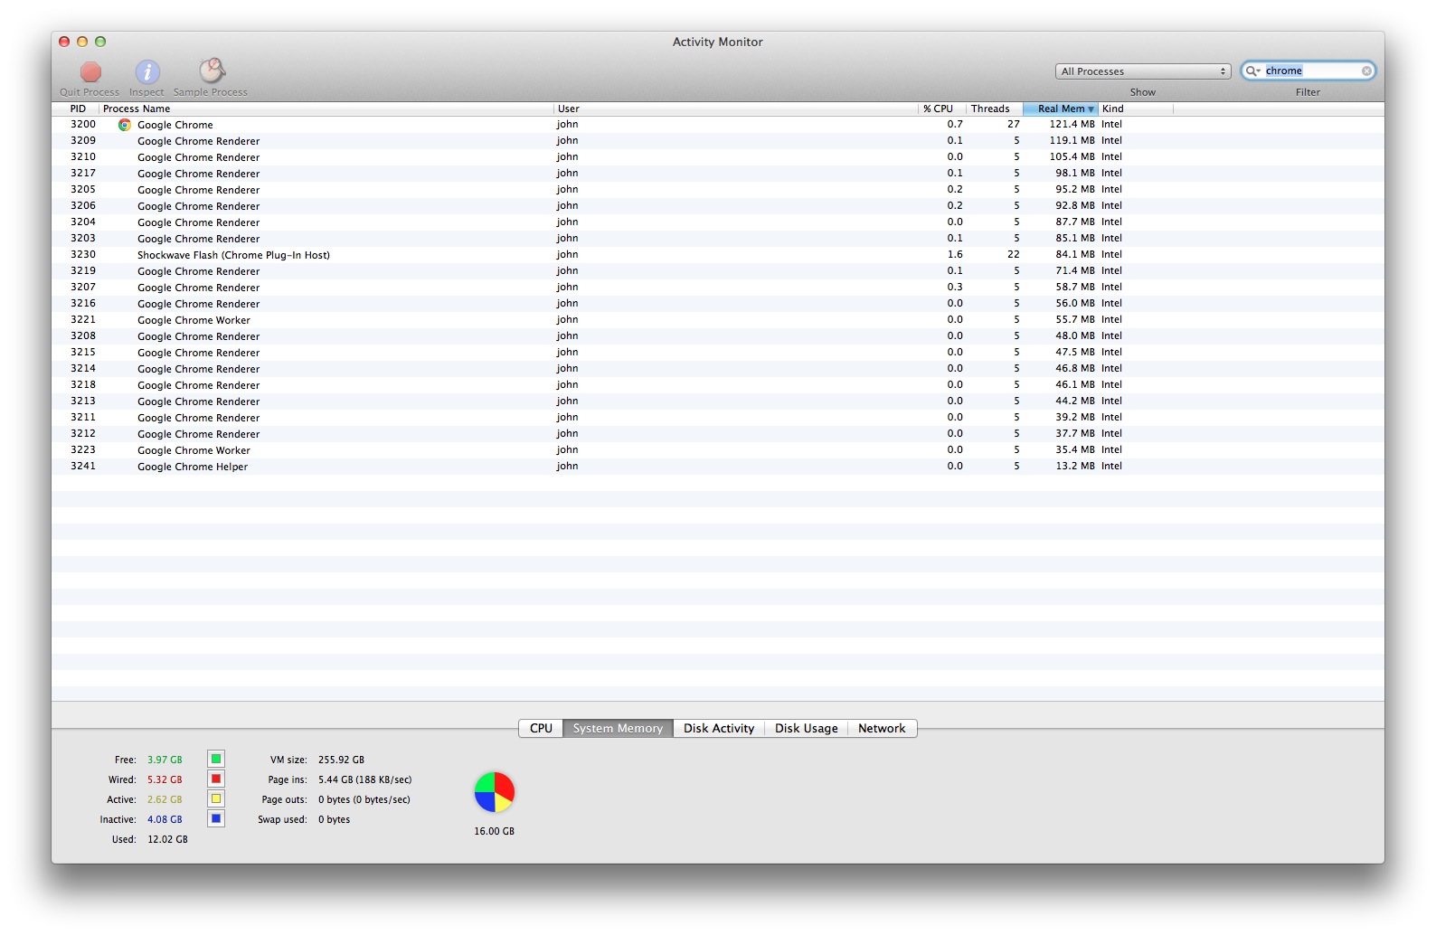Click the 5.32 GB Wired memory value
Image resolution: width=1436 pixels, height=935 pixels.
coord(165,779)
